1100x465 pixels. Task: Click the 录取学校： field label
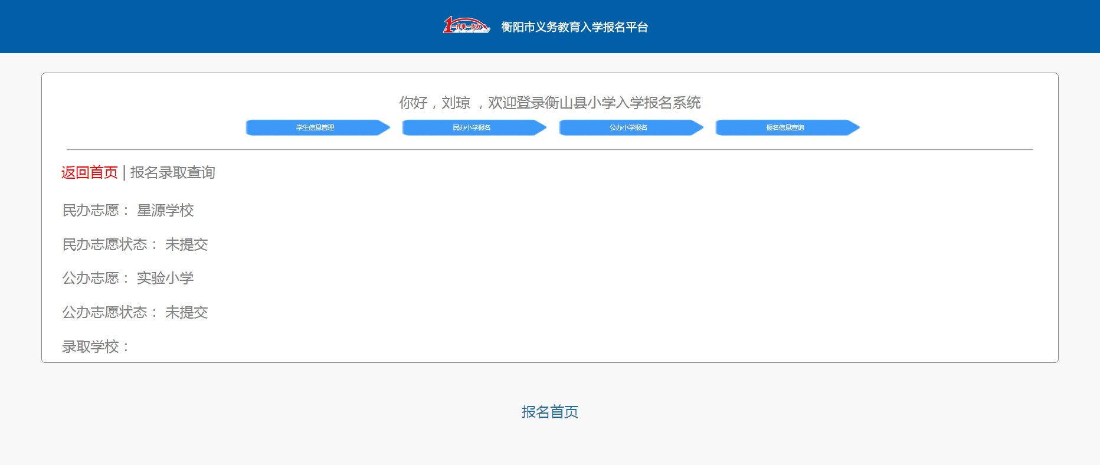pos(96,346)
